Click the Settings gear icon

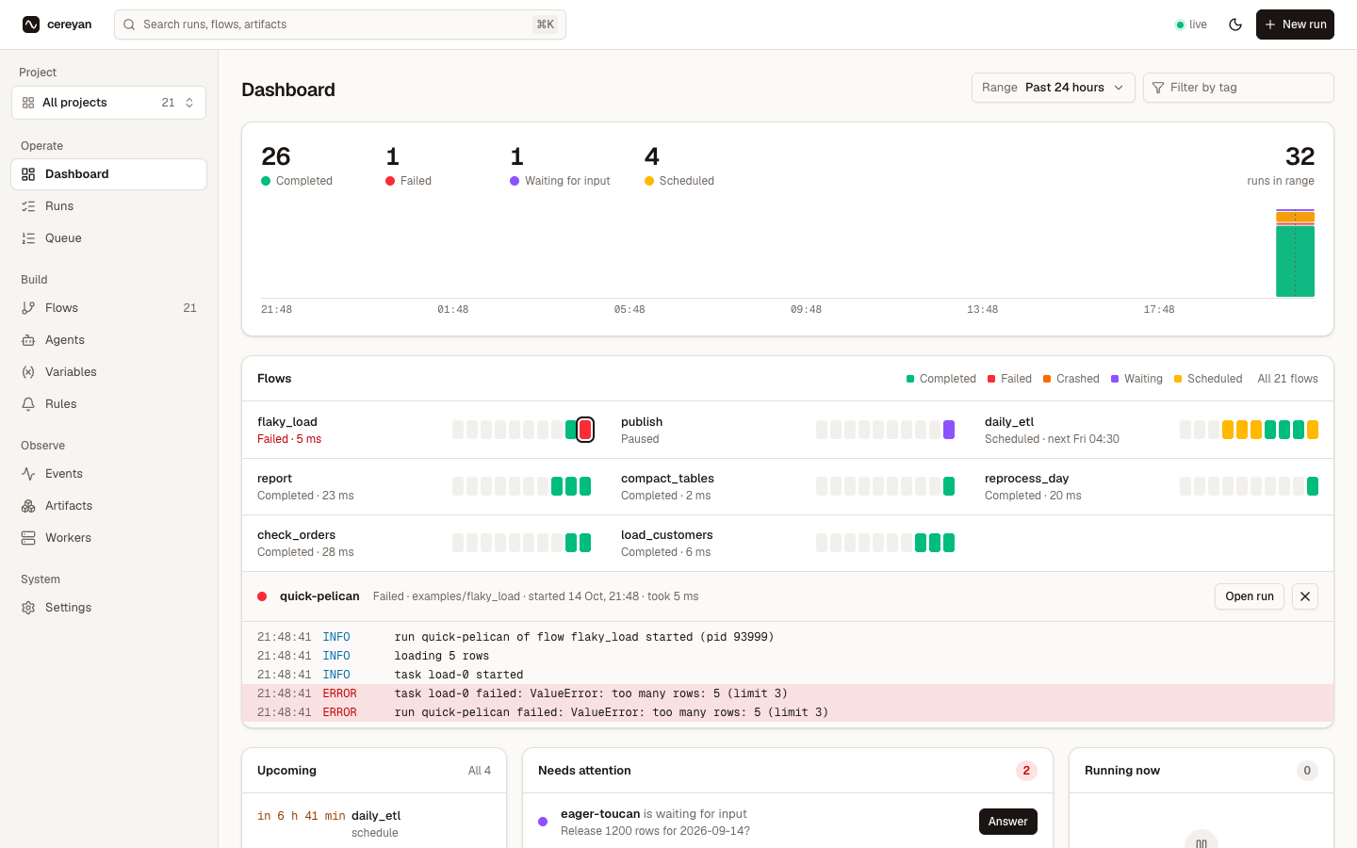coord(28,608)
